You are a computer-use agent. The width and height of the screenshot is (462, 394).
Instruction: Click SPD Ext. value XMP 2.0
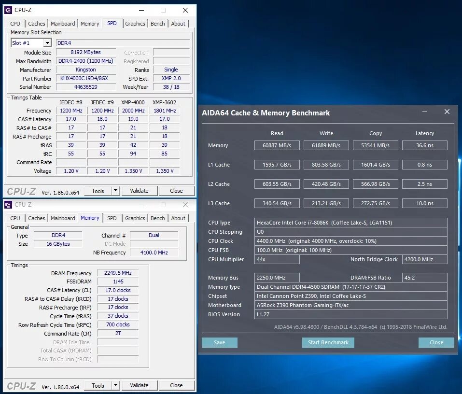(171, 78)
